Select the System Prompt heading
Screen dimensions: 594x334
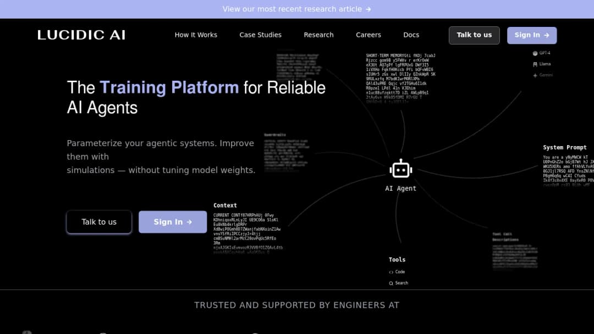[564, 148]
